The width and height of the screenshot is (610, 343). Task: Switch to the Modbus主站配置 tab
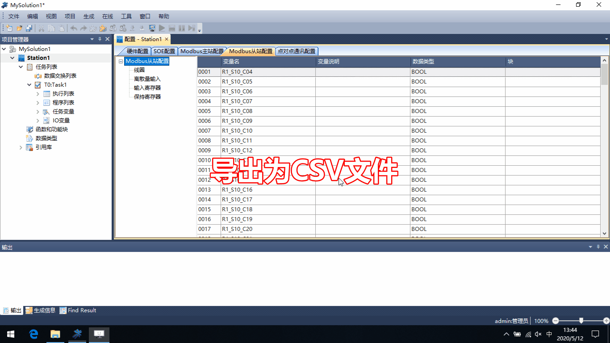(x=202, y=51)
